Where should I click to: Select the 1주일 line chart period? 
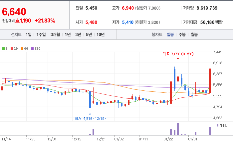(41, 34)
